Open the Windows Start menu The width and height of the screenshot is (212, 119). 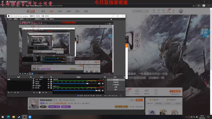click(3, 117)
